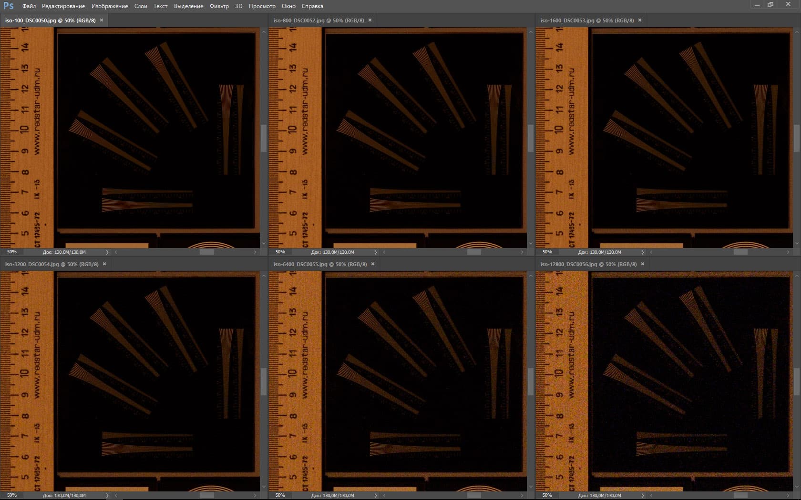
Task: Open the Редактирование menu
Action: point(63,6)
